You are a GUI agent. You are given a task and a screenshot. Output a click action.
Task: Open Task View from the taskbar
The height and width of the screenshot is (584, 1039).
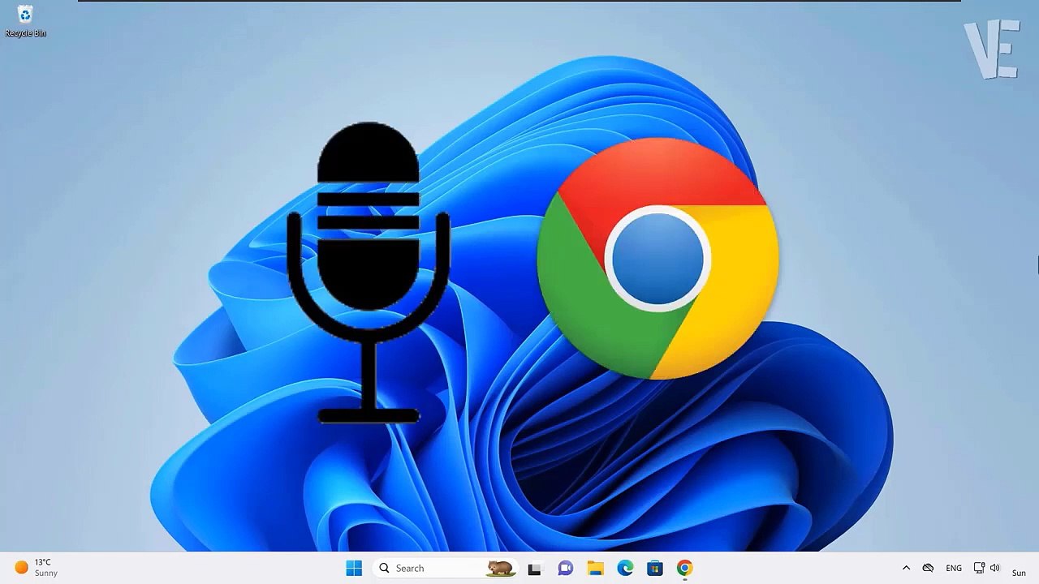tap(534, 569)
